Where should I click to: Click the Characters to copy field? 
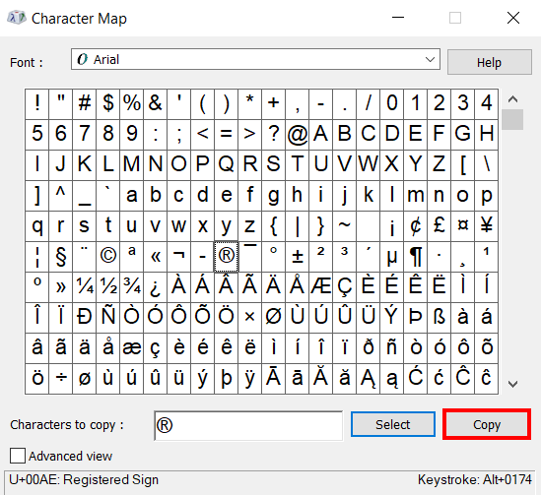click(x=248, y=425)
